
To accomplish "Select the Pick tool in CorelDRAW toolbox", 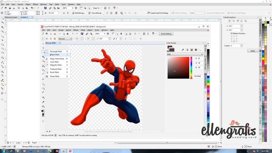I will 2,18.
